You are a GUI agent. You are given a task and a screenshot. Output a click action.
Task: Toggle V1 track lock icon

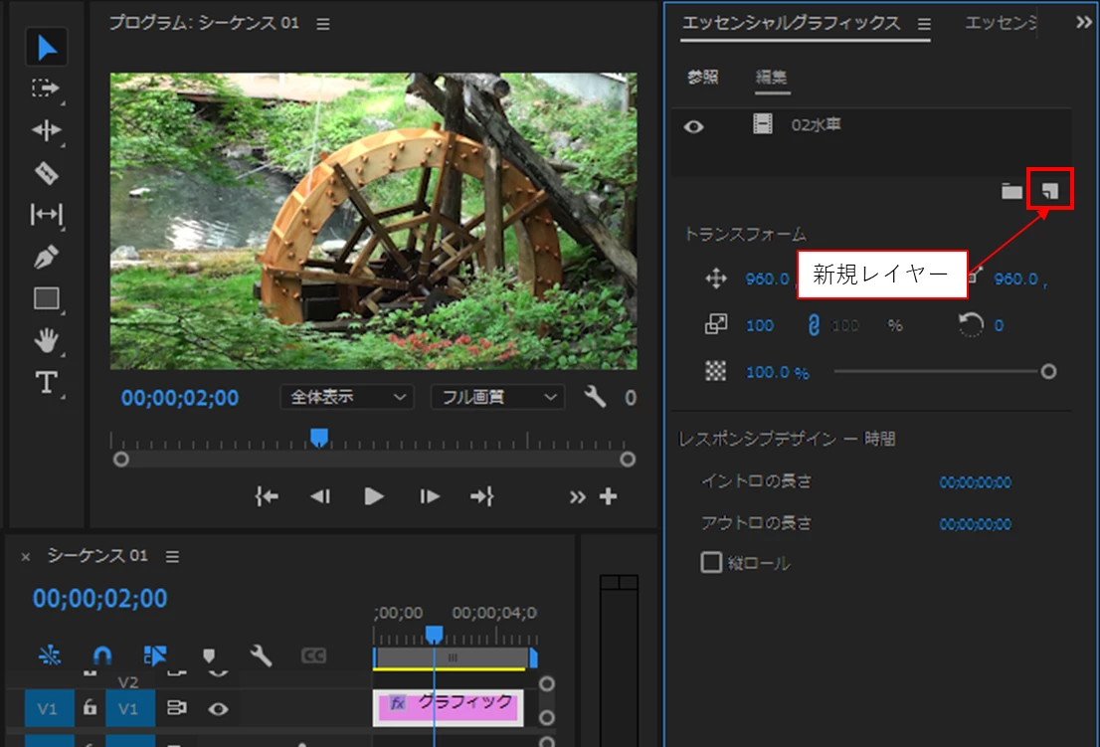[90, 707]
